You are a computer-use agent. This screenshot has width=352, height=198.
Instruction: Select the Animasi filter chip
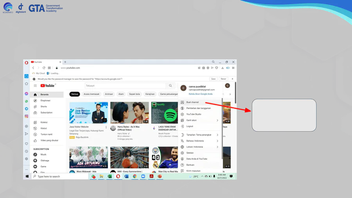(x=109, y=94)
